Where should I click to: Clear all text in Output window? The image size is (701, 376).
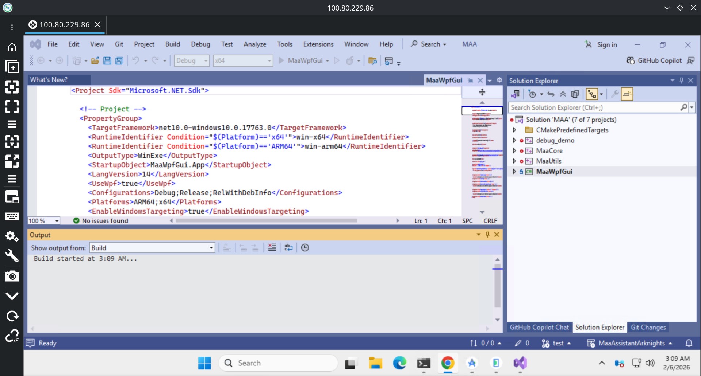pyautogui.click(x=272, y=248)
